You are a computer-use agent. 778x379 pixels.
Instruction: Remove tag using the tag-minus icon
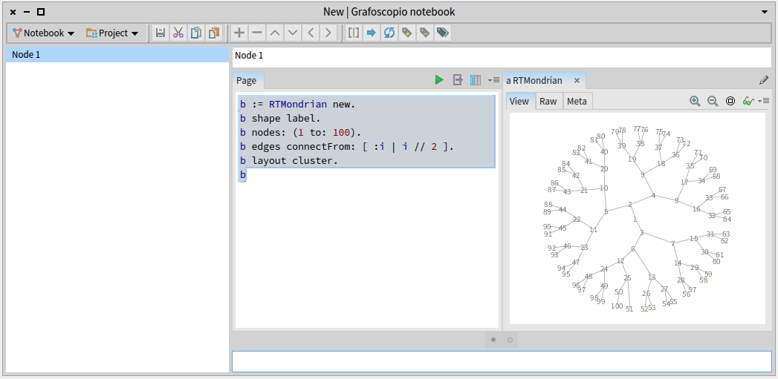425,33
